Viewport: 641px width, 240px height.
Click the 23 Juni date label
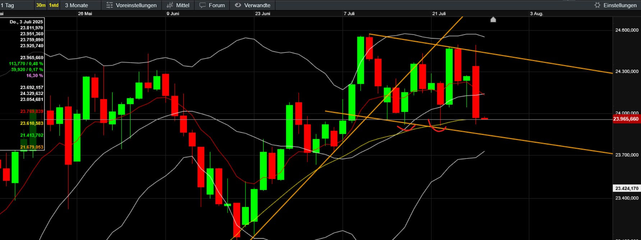coord(263,14)
